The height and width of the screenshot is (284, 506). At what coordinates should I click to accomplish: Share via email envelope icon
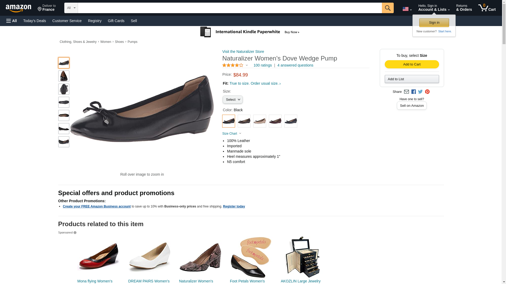[406, 92]
